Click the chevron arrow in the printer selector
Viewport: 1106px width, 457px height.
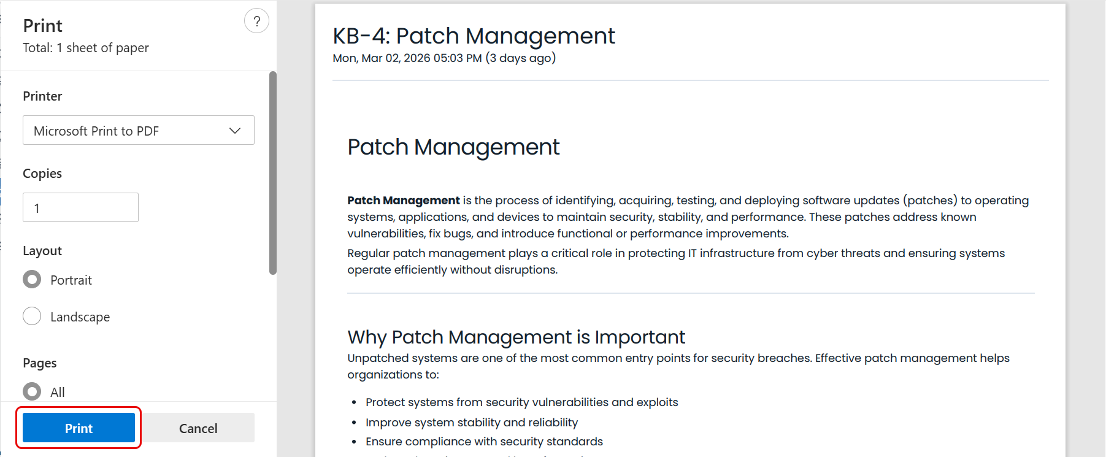point(234,131)
